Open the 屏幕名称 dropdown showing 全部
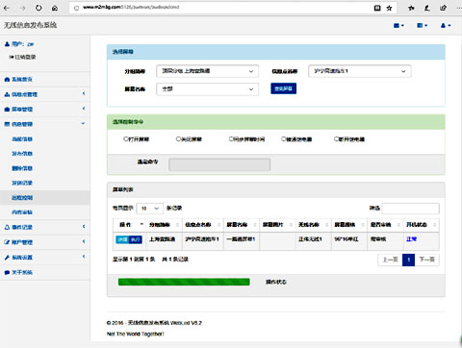This screenshot has height=348, width=462. pyautogui.click(x=207, y=89)
